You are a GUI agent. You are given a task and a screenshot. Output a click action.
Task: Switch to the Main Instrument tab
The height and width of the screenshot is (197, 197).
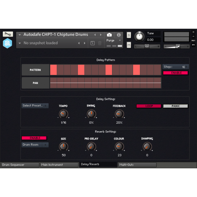click(x=59, y=165)
